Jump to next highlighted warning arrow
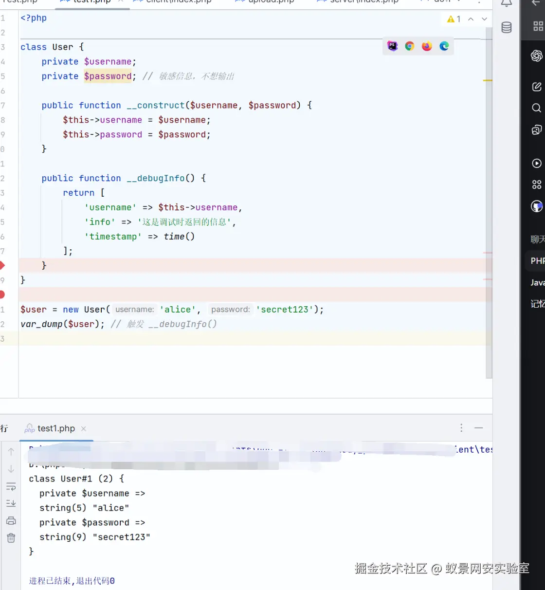Viewport: 545px width, 590px height. (484, 19)
